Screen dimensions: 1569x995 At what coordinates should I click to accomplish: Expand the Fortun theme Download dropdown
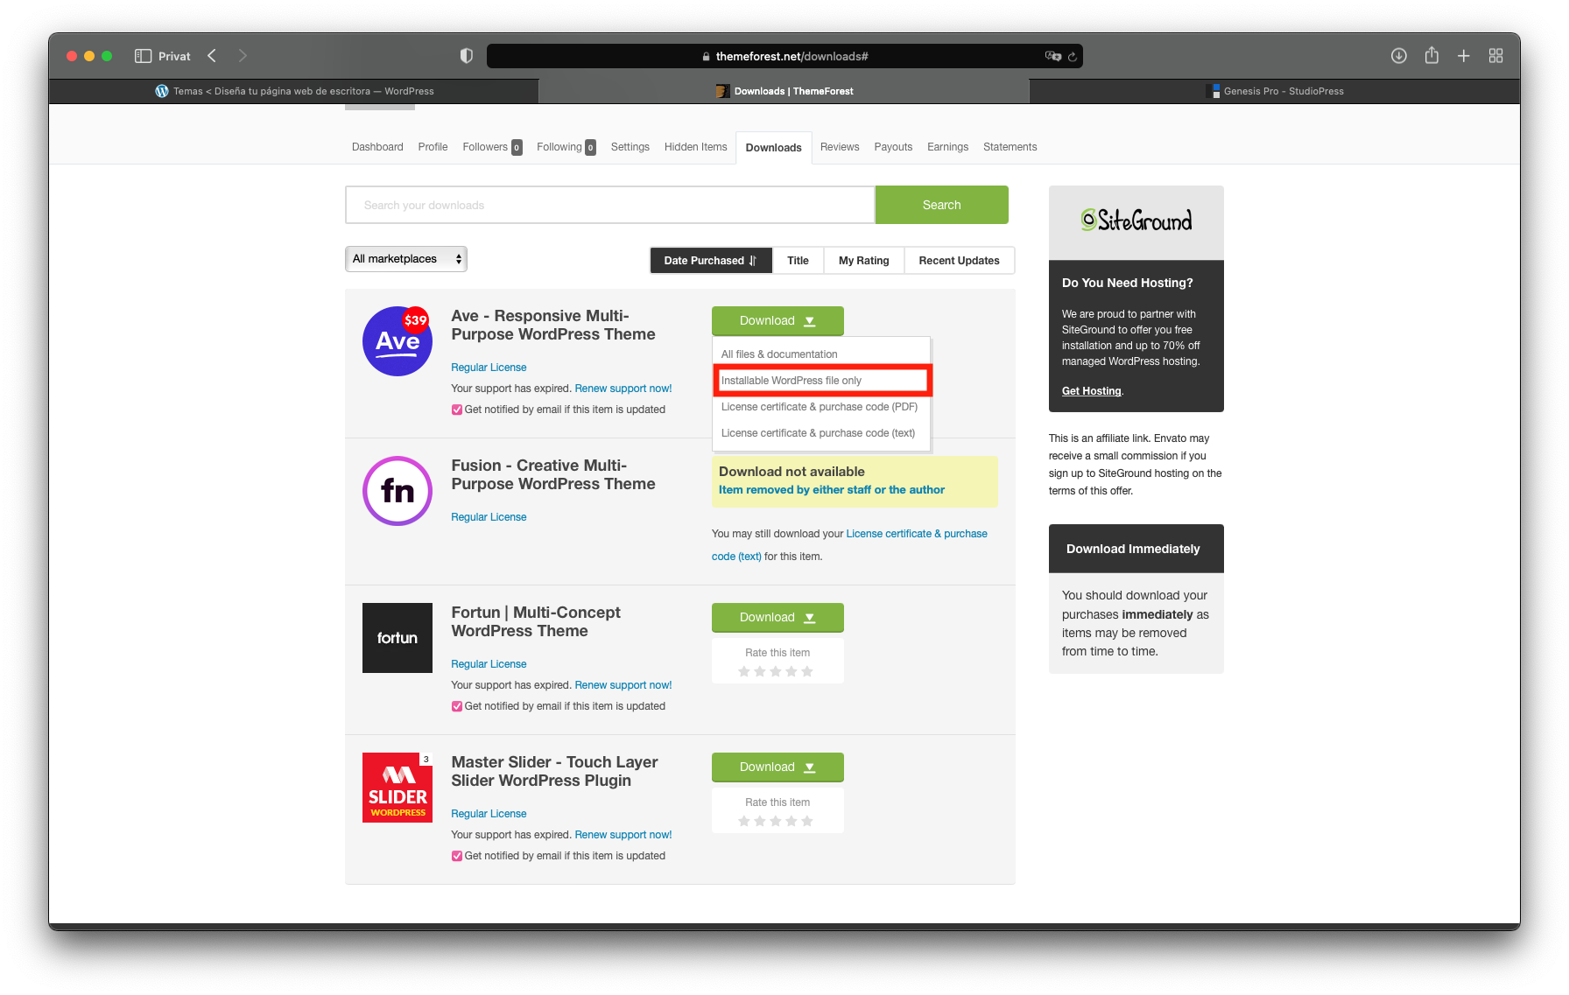[x=777, y=618]
